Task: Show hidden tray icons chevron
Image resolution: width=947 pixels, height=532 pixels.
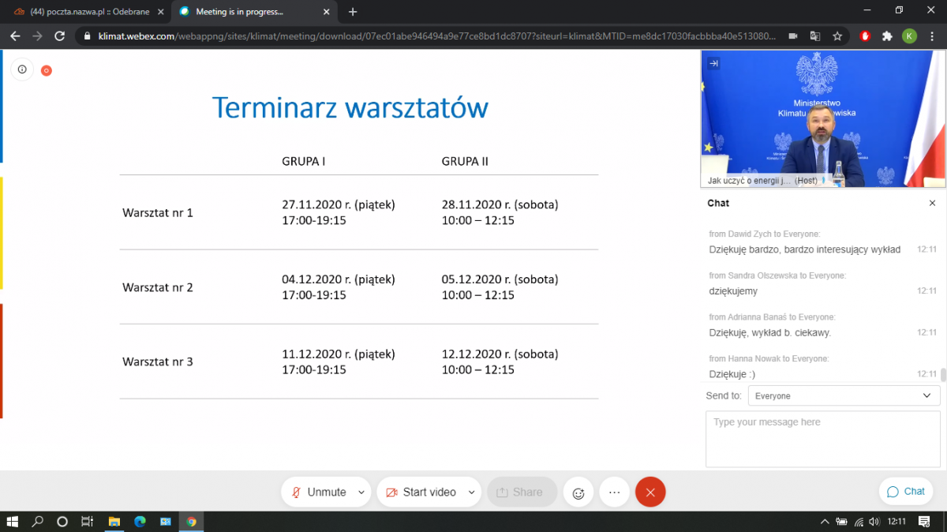Action: pyautogui.click(x=825, y=522)
